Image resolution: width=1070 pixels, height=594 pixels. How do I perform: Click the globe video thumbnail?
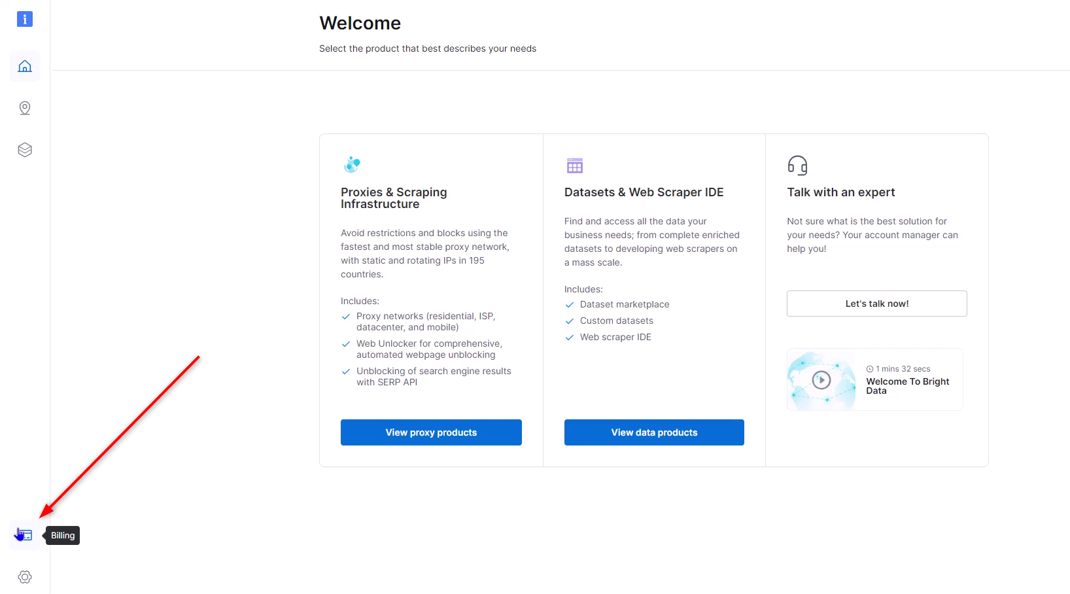(821, 380)
